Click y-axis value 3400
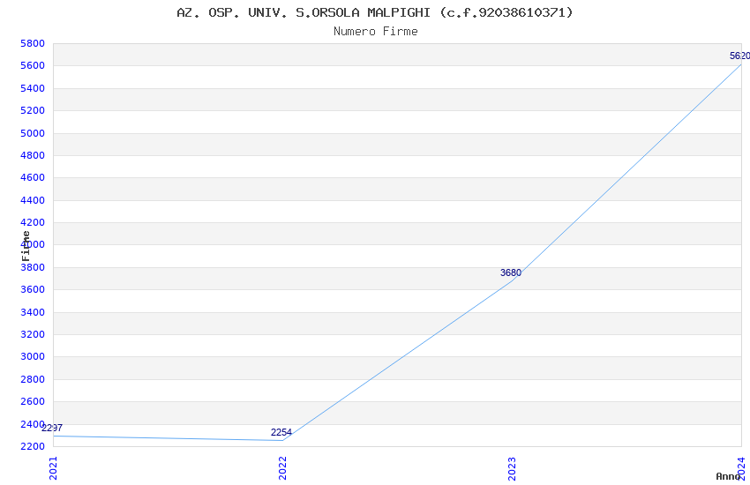The height and width of the screenshot is (485, 750). (x=33, y=312)
